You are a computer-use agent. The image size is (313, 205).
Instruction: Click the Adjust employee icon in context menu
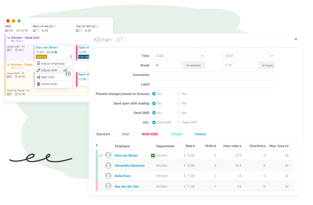39,64
